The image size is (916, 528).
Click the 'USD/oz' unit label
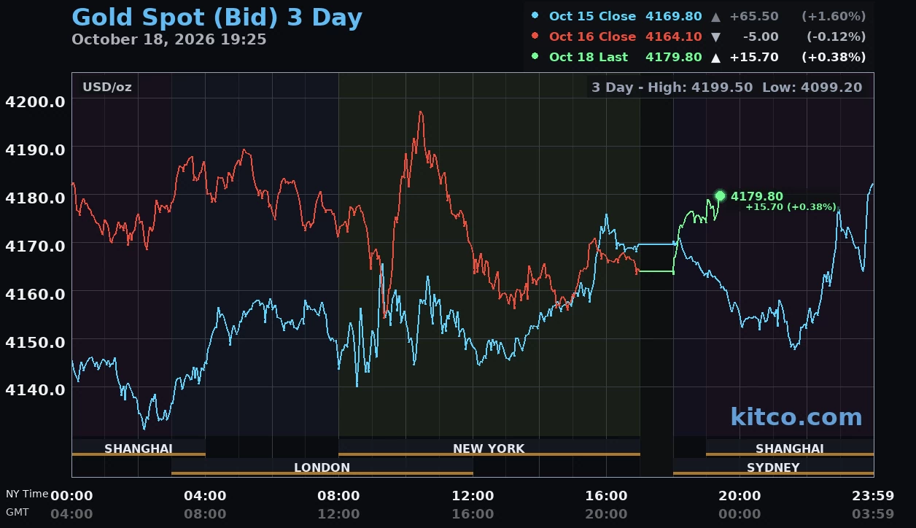coord(106,87)
